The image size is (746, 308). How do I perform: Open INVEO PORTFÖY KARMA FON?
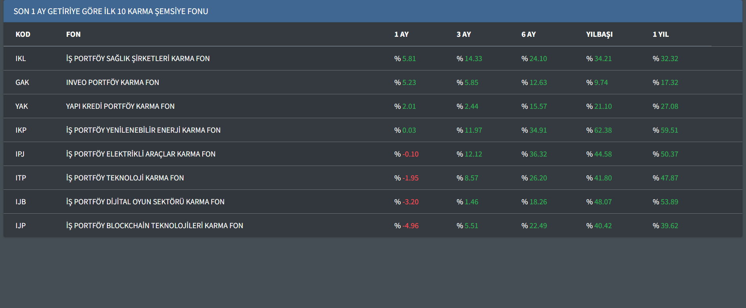(x=112, y=83)
